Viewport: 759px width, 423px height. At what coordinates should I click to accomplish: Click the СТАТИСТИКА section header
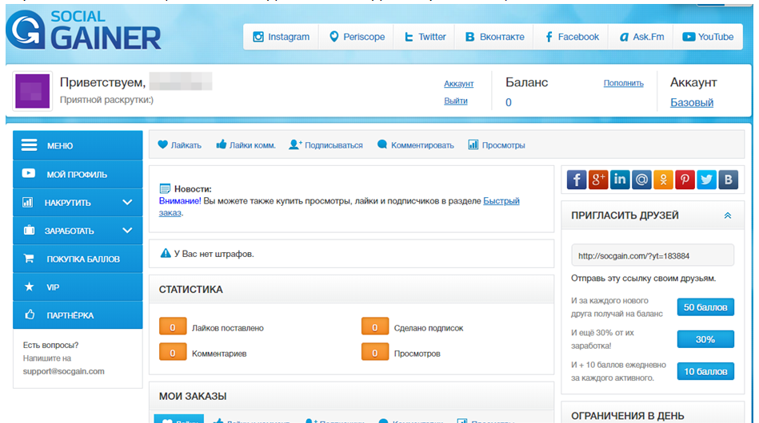351,289
